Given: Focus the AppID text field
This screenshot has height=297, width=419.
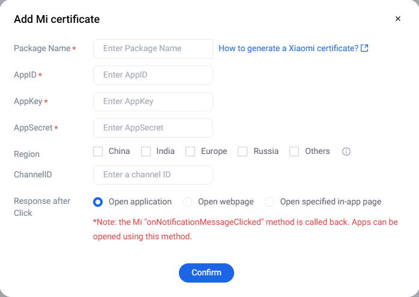Looking at the screenshot, I should click(x=153, y=75).
